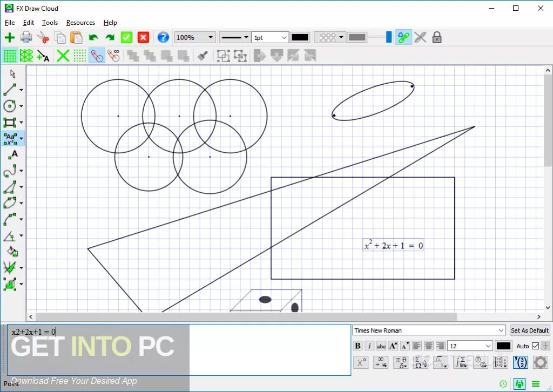This screenshot has width=553, height=392.
Task: Toggle the square grid display
Action: [10, 56]
